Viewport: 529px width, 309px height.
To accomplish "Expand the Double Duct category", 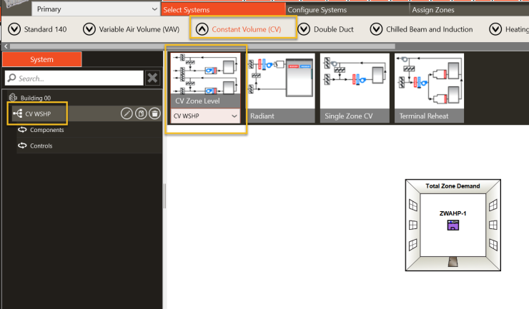I will coord(304,29).
